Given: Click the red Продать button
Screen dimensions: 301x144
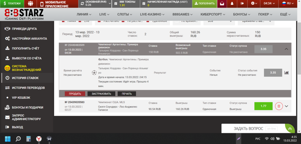Looking at the screenshot, I should tap(75, 94).
